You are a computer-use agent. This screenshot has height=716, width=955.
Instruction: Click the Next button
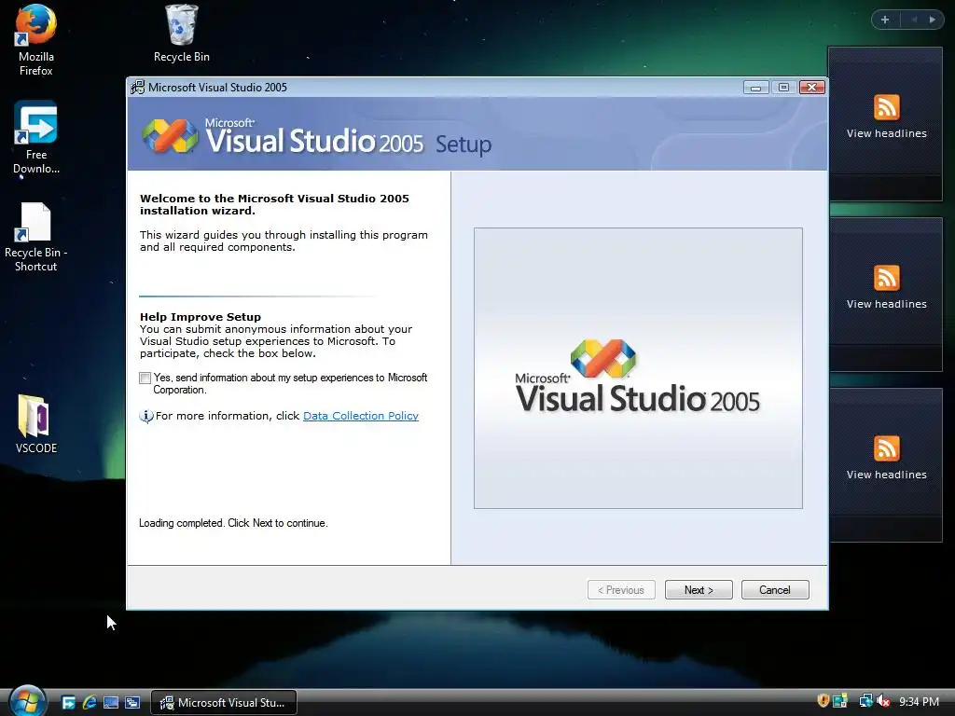pos(699,590)
